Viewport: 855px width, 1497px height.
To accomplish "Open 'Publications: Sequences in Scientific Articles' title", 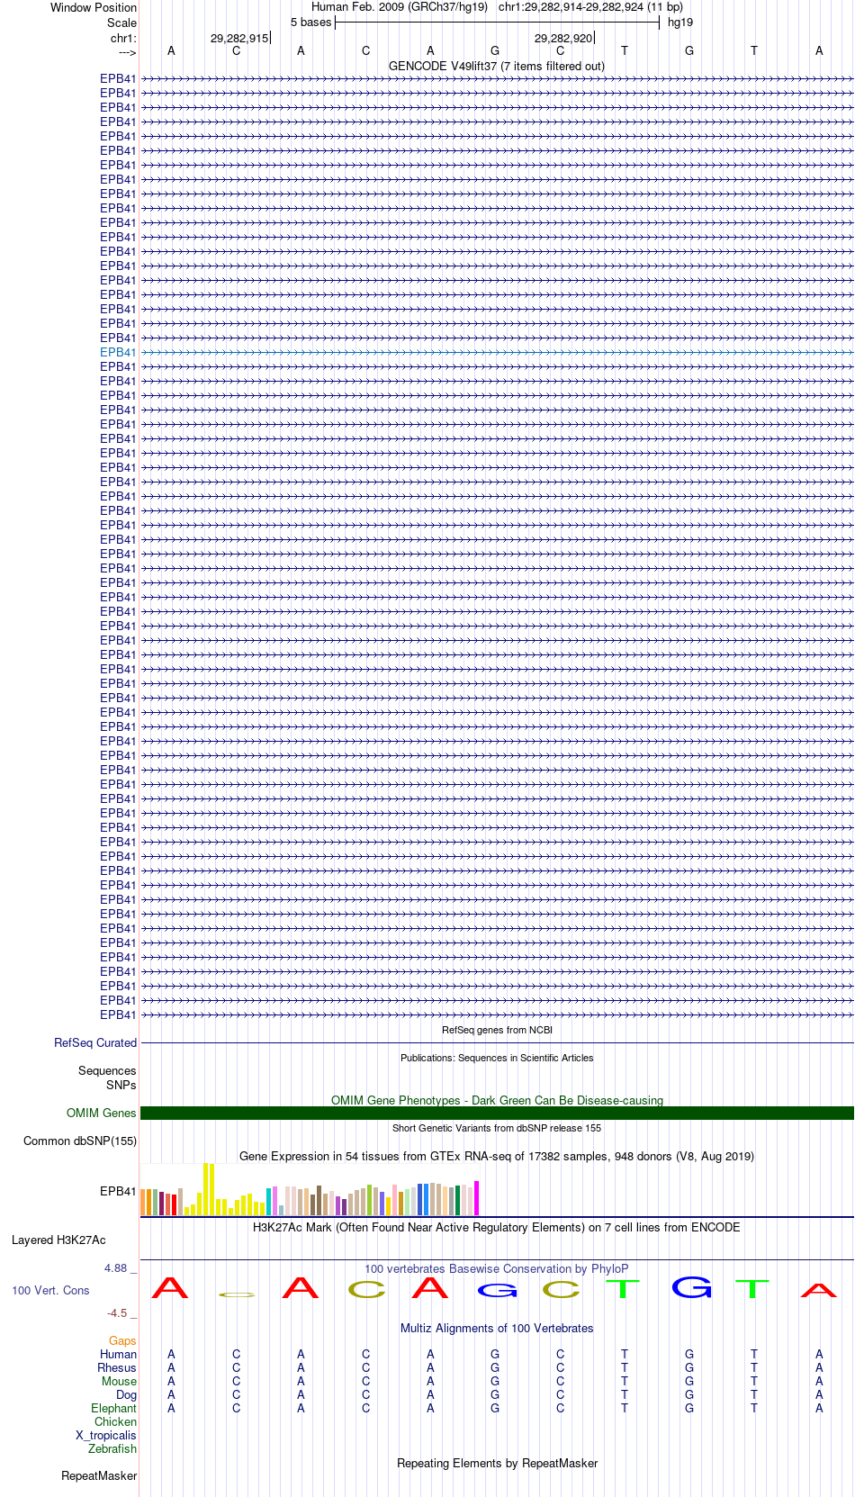I will (x=497, y=1058).
